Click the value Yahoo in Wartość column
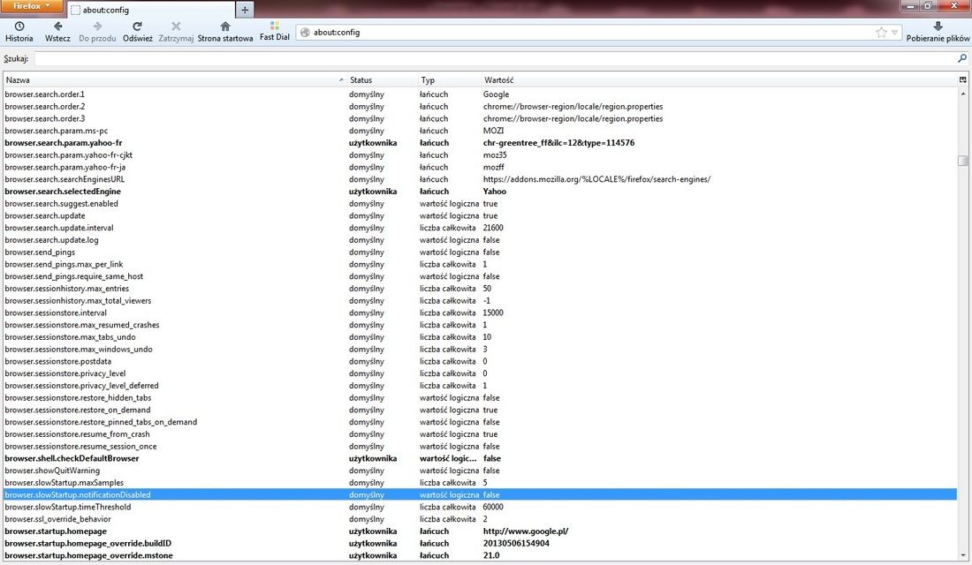Screen dimensions: 972x565 coord(495,192)
